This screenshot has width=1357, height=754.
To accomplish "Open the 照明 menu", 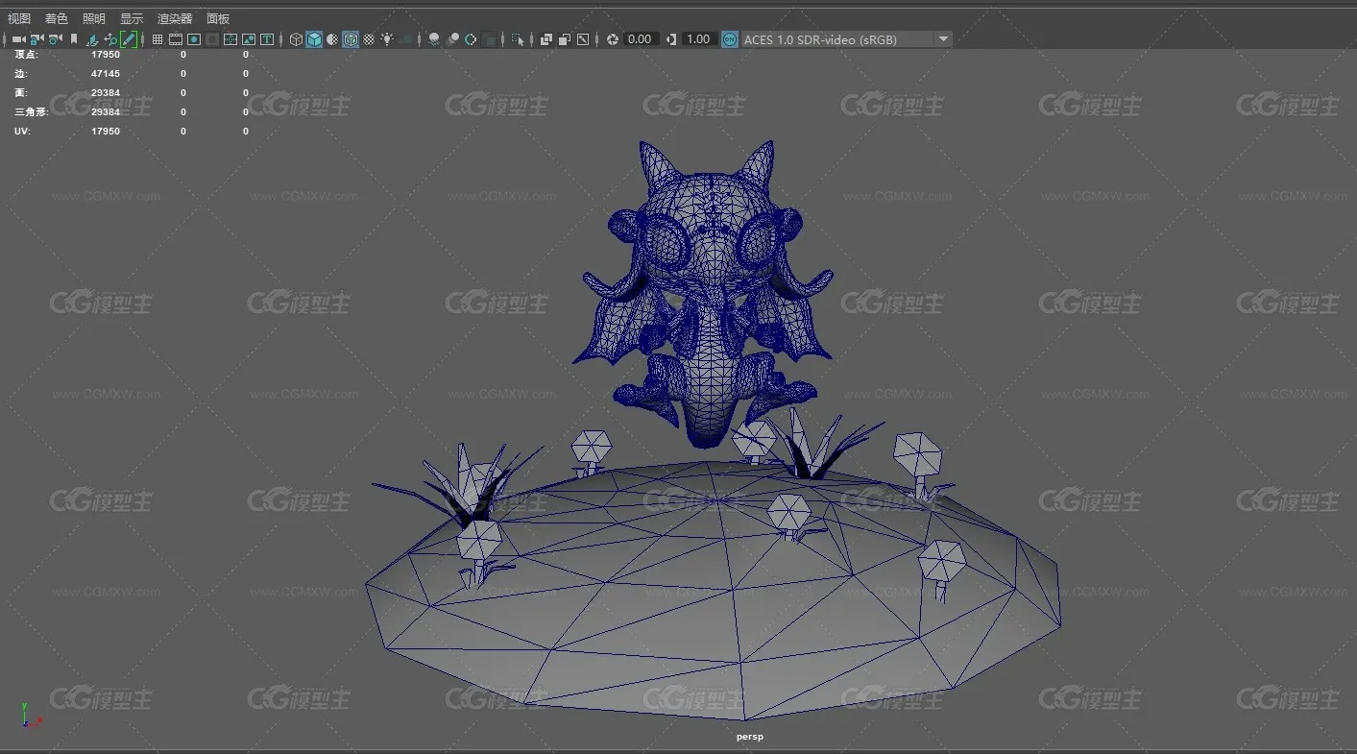I will [94, 18].
